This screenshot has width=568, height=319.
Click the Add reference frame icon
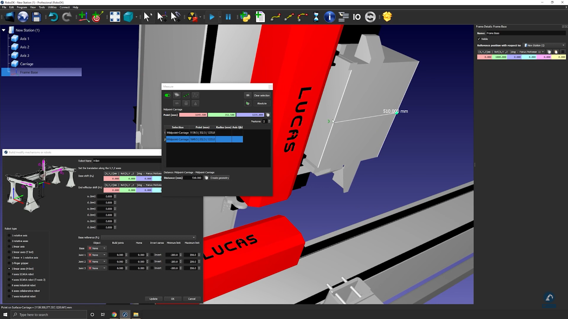84,17
